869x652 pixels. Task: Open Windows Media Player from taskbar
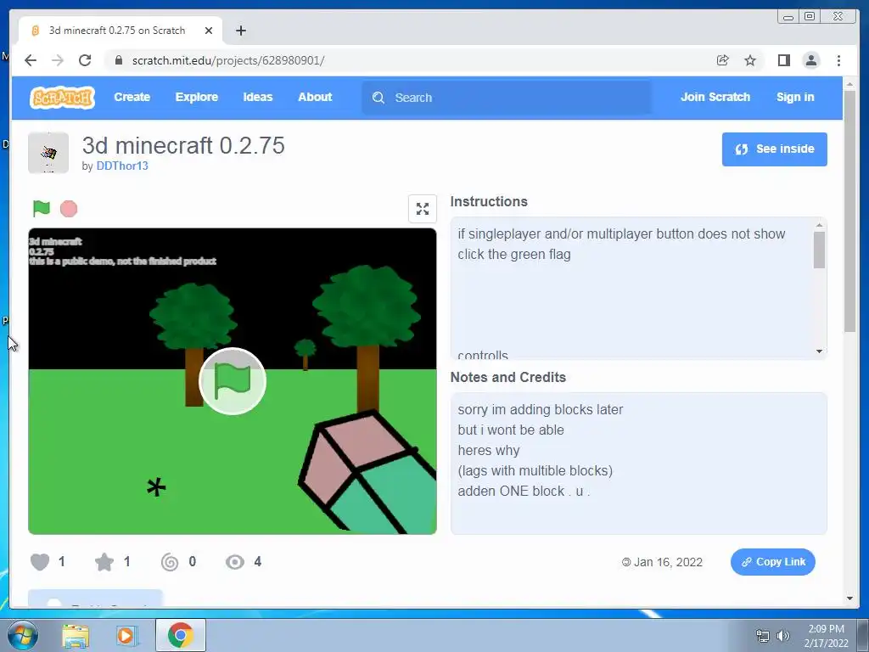coord(126,635)
